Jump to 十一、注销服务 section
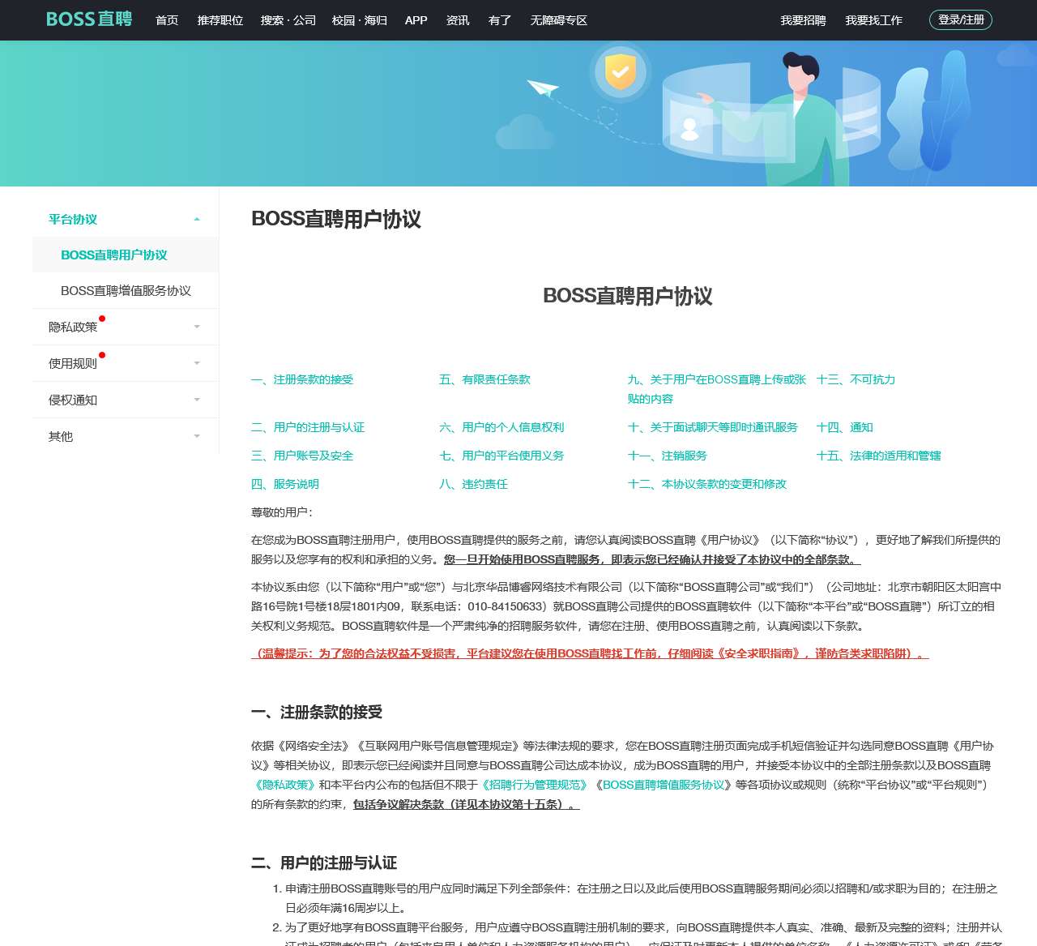Screen dimensions: 1037x946 click(668, 456)
